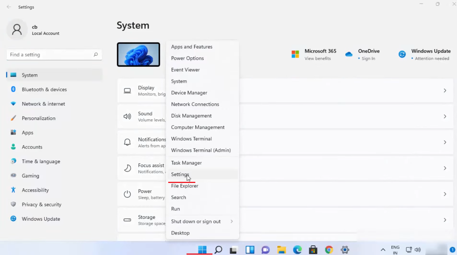The height and width of the screenshot is (255, 457).
Task: Click the ENG IN language indicator
Action: click(395, 250)
